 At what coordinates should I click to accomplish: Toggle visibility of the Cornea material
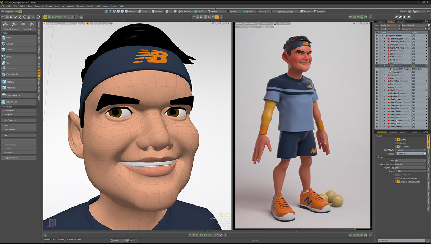click(x=377, y=75)
